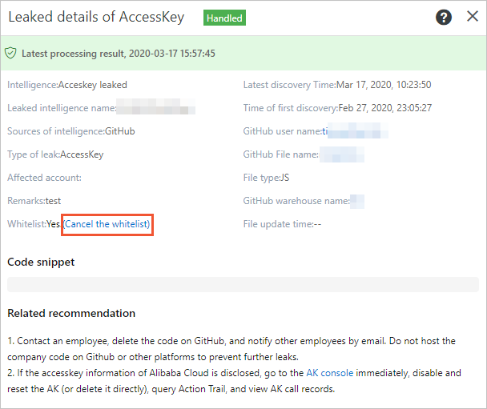Image resolution: width=487 pixels, height=409 pixels.
Task: Click the panel title Leaked details of AccessKey
Action: (x=96, y=17)
